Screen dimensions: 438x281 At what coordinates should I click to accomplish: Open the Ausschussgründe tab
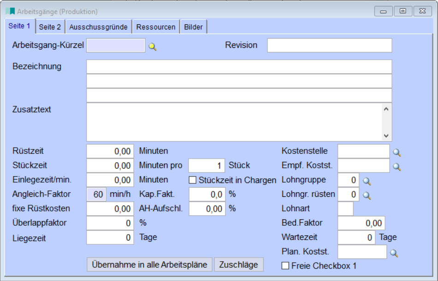tap(98, 27)
